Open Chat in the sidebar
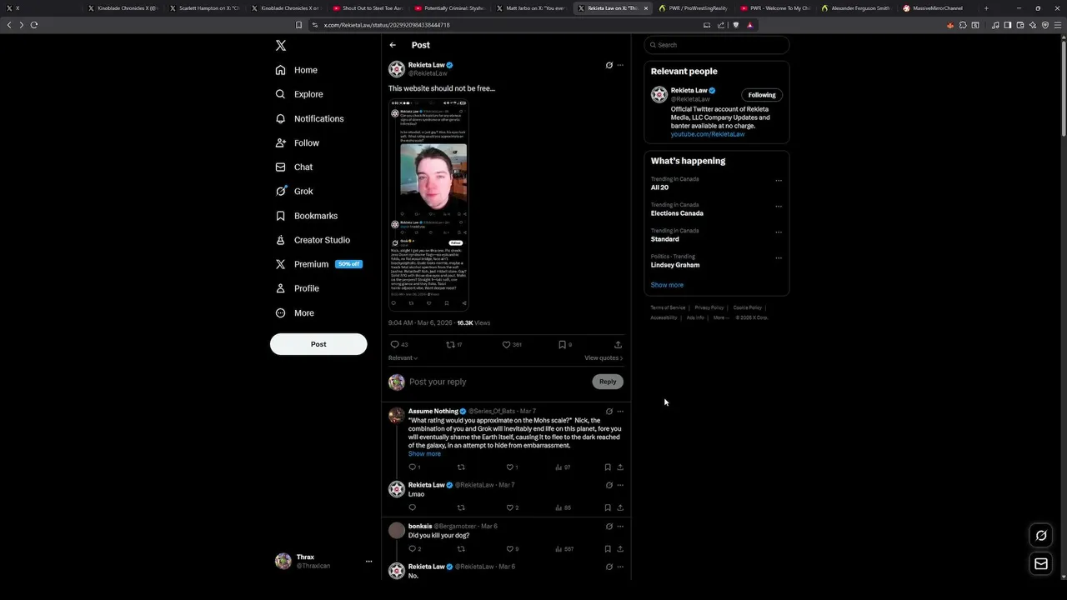 coord(294,167)
